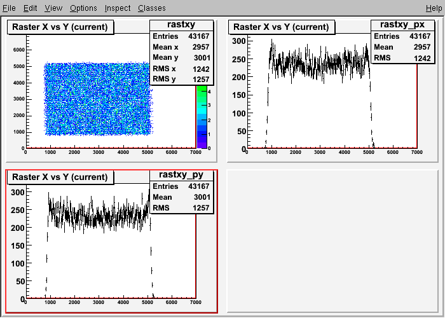Screen dimensions: 445x318
Task: Click the Mean x value 2957 in the rastxy stats box
Action: coord(201,47)
